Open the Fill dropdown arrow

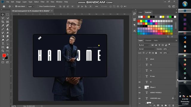(169, 53)
